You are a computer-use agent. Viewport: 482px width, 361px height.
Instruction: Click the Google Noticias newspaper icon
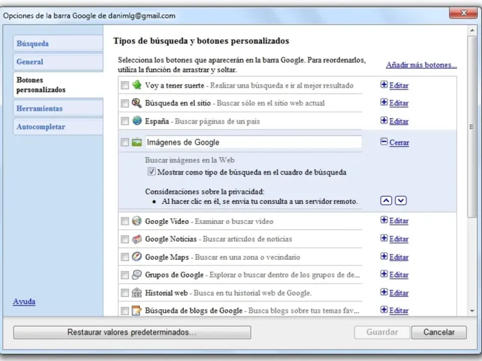pos(137,239)
